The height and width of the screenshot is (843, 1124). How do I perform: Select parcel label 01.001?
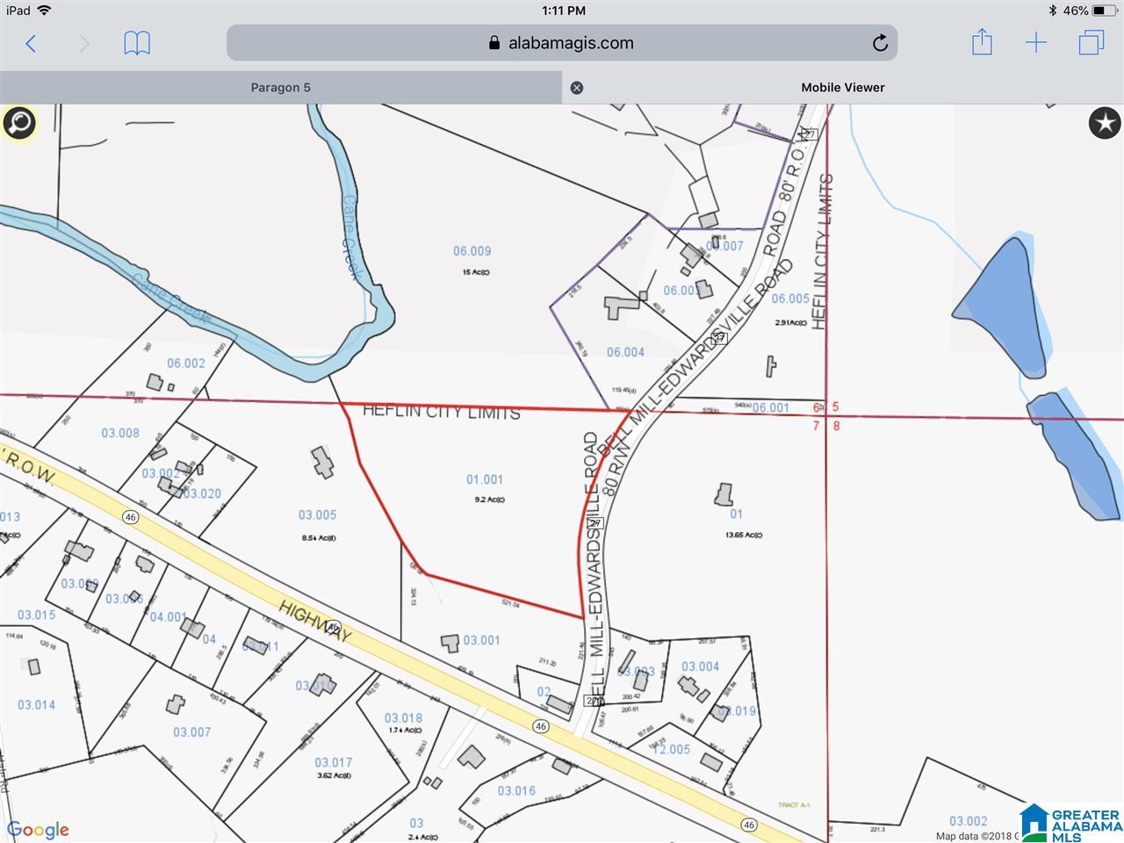coord(485,479)
